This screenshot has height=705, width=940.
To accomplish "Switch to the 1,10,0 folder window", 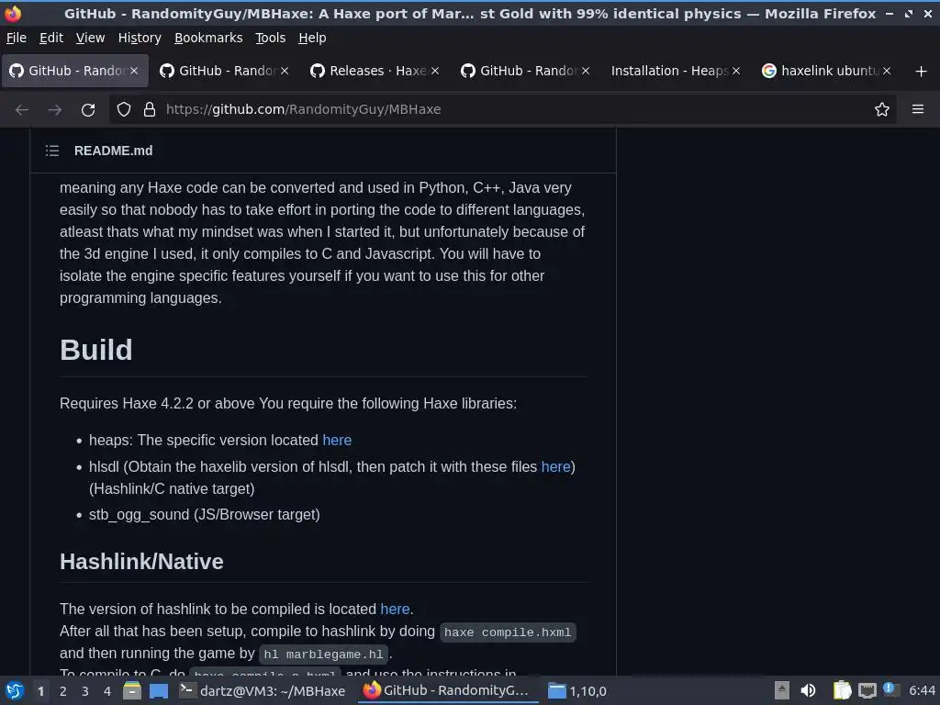I will pos(578,691).
